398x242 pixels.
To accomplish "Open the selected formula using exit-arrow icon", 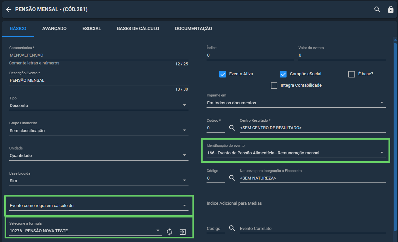I will click(x=183, y=232).
